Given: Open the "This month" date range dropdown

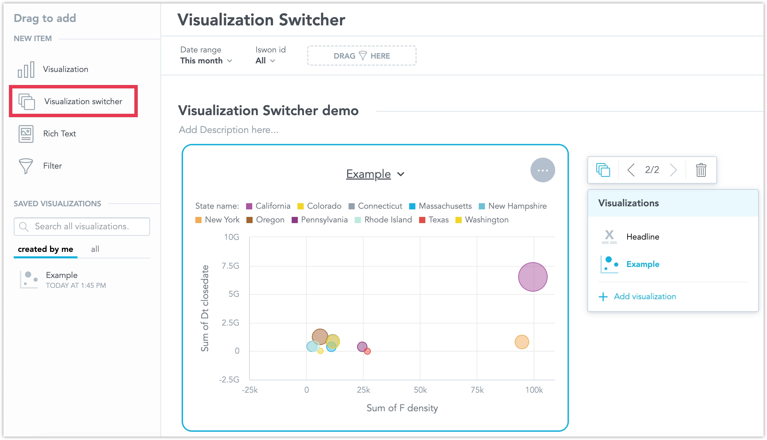Looking at the screenshot, I should [x=206, y=61].
